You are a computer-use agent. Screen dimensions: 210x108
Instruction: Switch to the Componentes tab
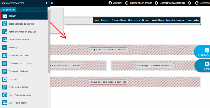[8, 10]
